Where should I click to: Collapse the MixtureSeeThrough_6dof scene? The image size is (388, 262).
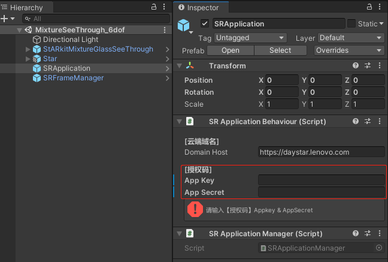pos(19,30)
